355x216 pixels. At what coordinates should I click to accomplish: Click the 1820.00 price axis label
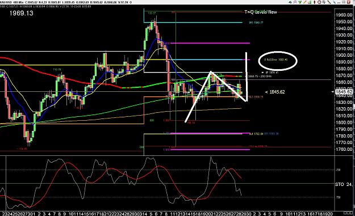[x=344, y=109]
